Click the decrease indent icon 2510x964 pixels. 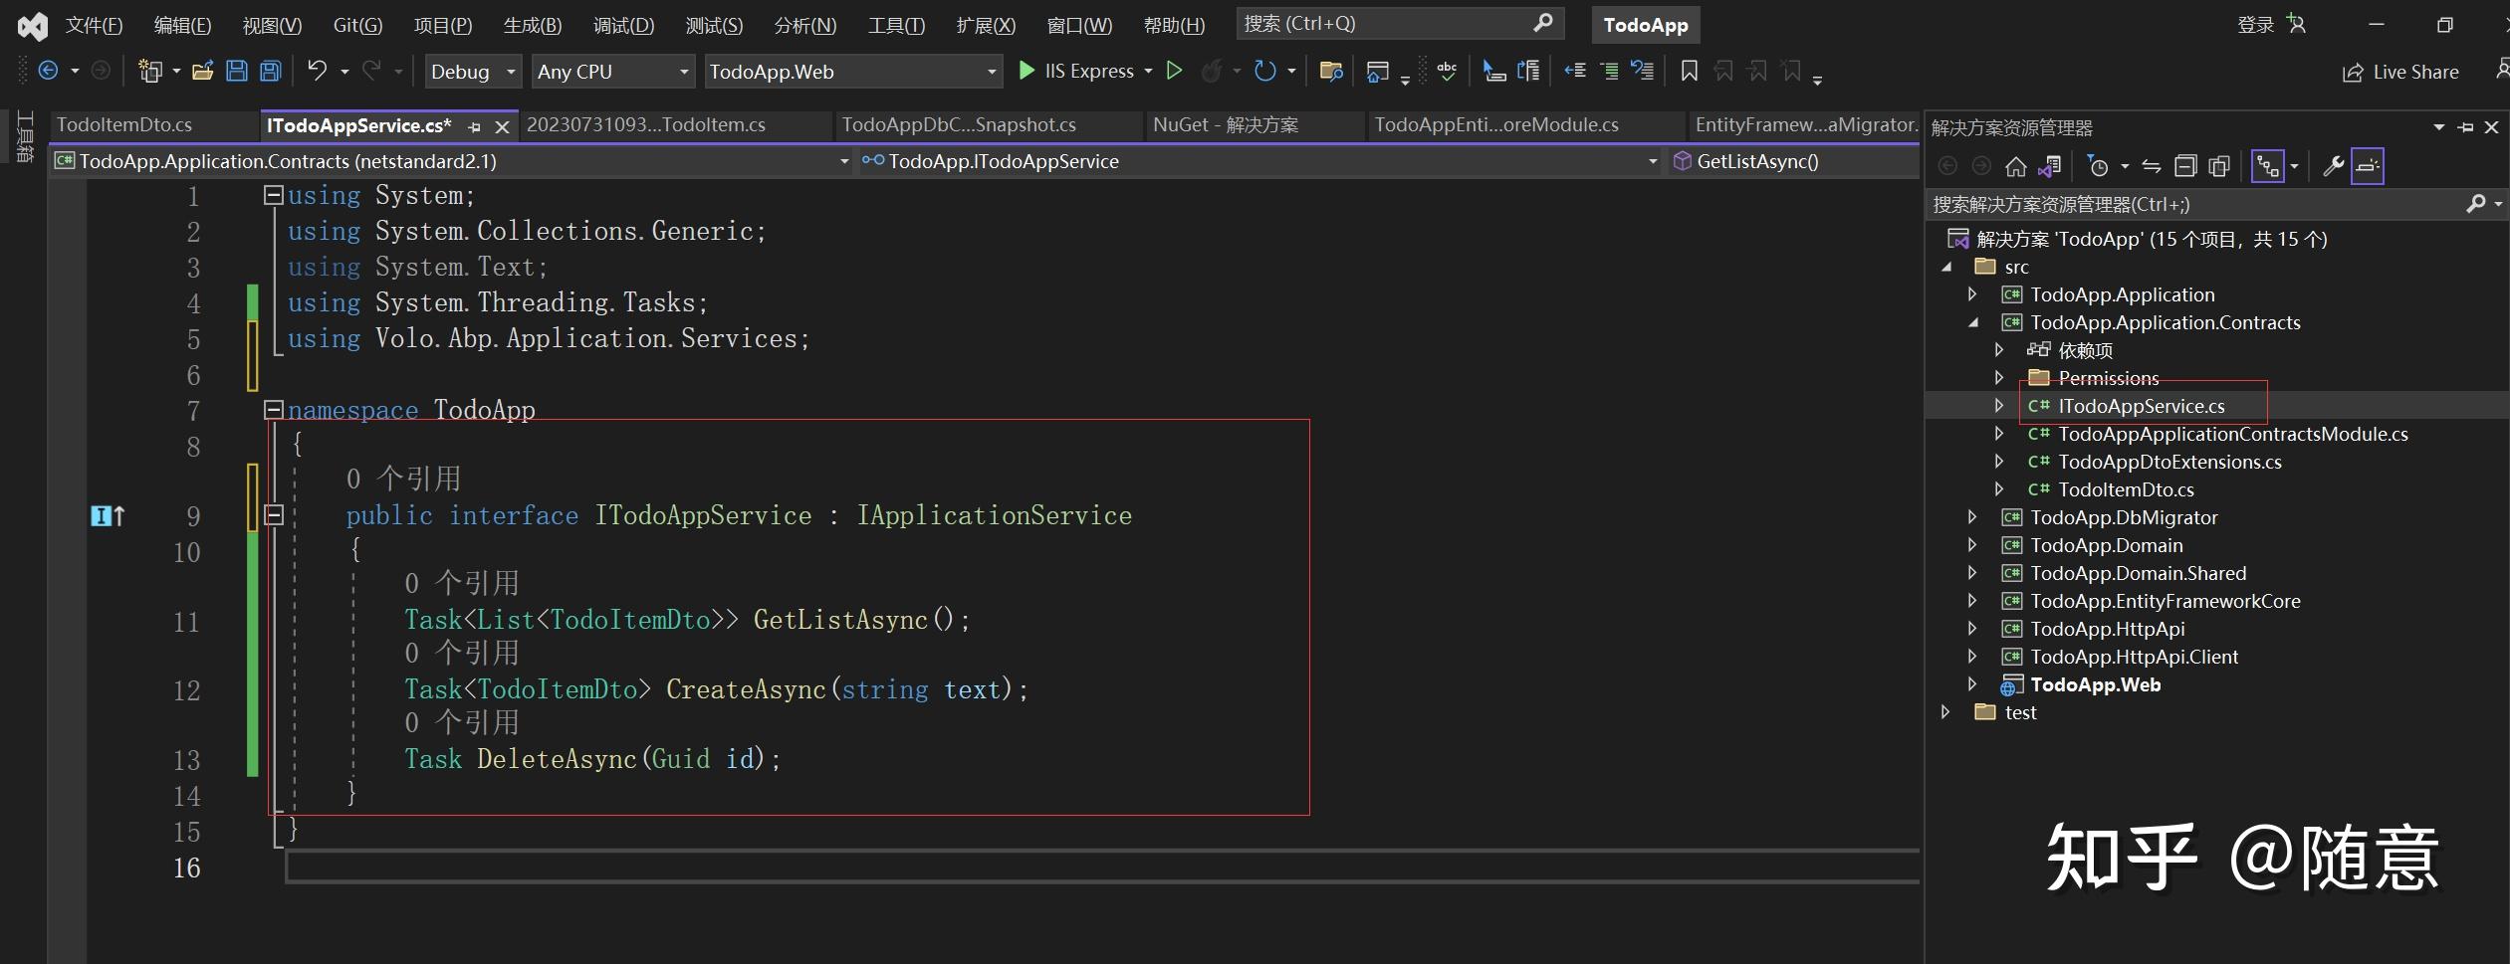pos(1575,71)
